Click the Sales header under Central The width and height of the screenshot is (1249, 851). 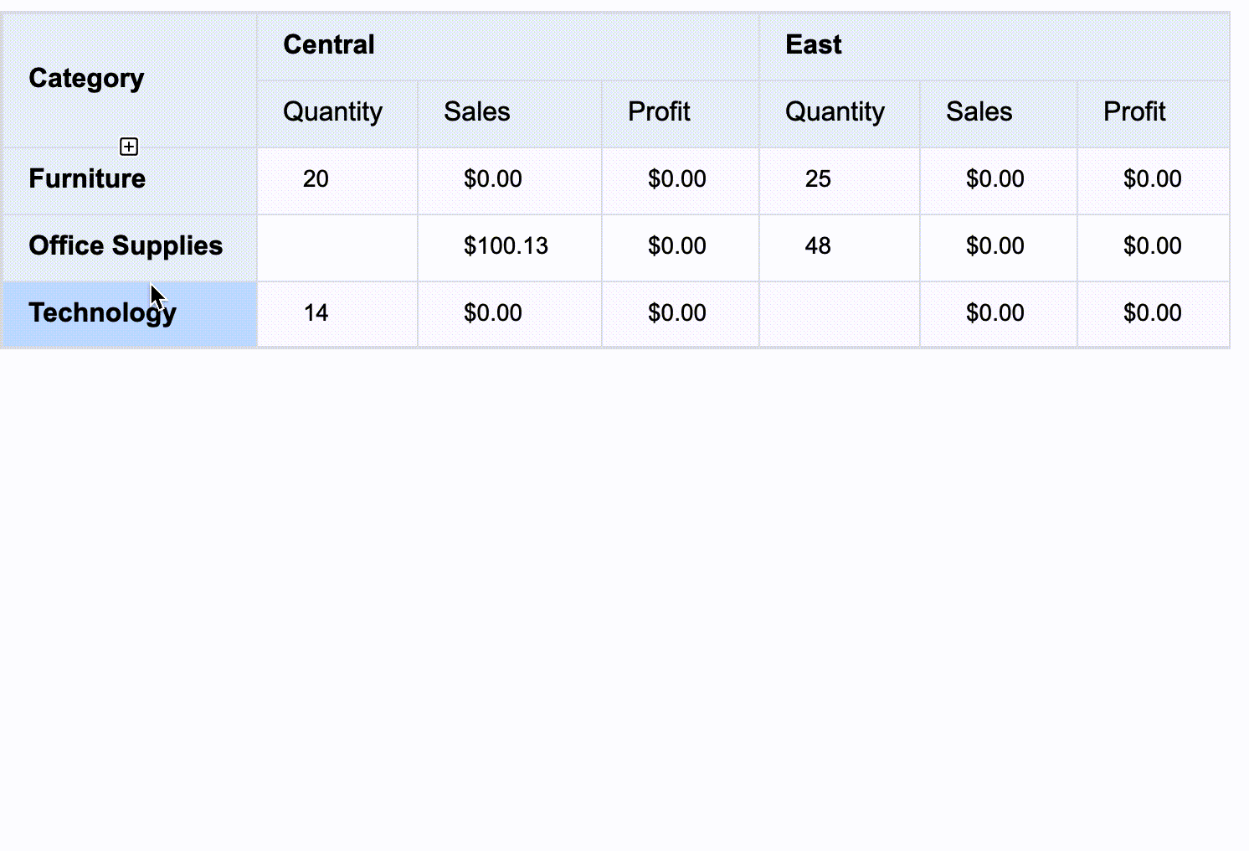point(477,112)
